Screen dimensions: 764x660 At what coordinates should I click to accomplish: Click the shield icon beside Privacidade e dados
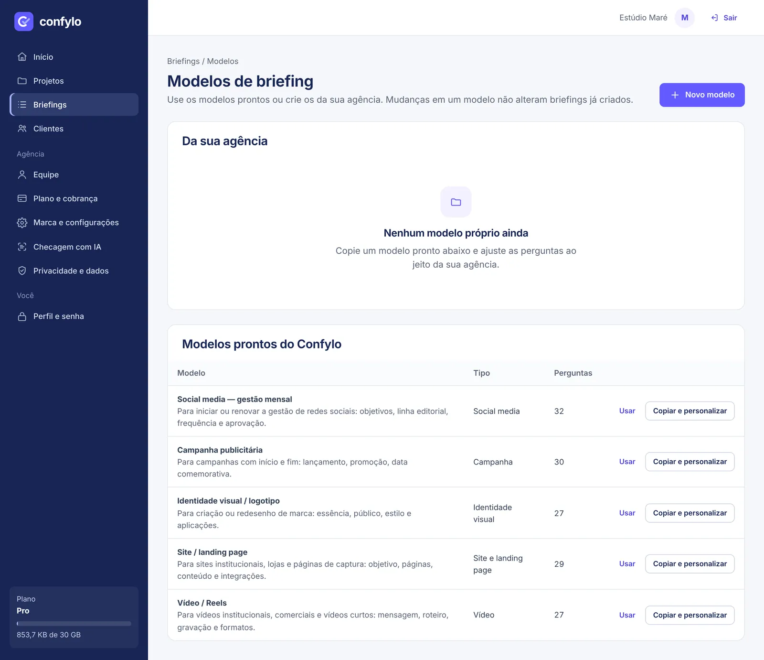point(22,270)
